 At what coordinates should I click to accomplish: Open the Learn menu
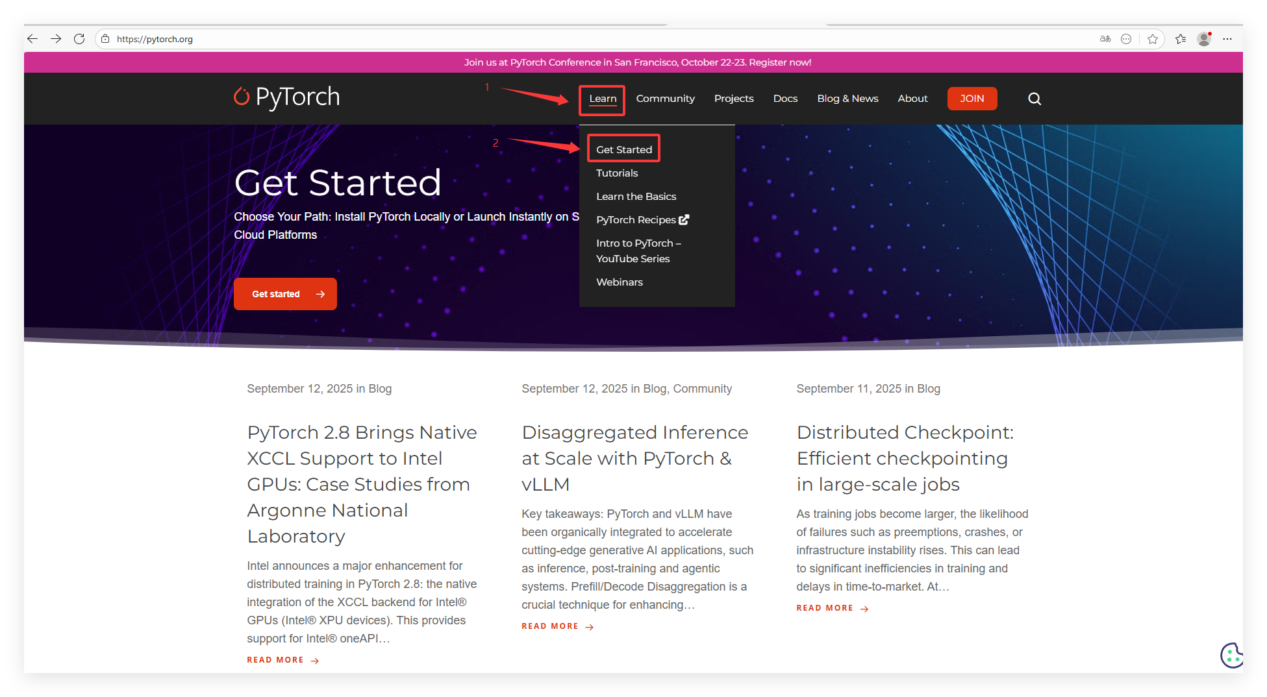603,99
